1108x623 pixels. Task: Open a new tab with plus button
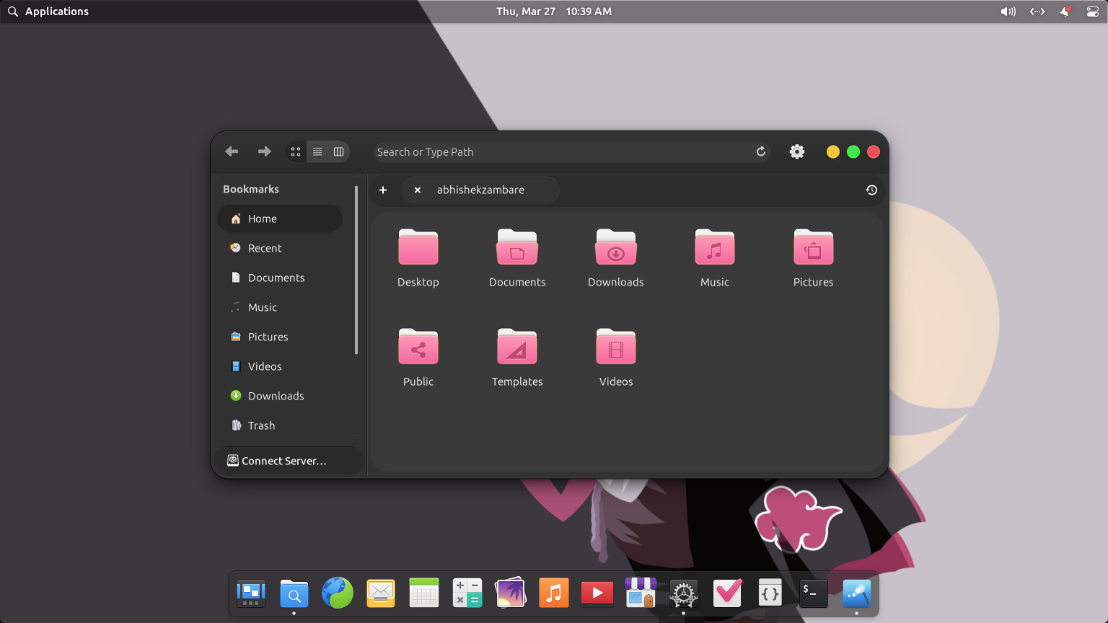click(383, 190)
